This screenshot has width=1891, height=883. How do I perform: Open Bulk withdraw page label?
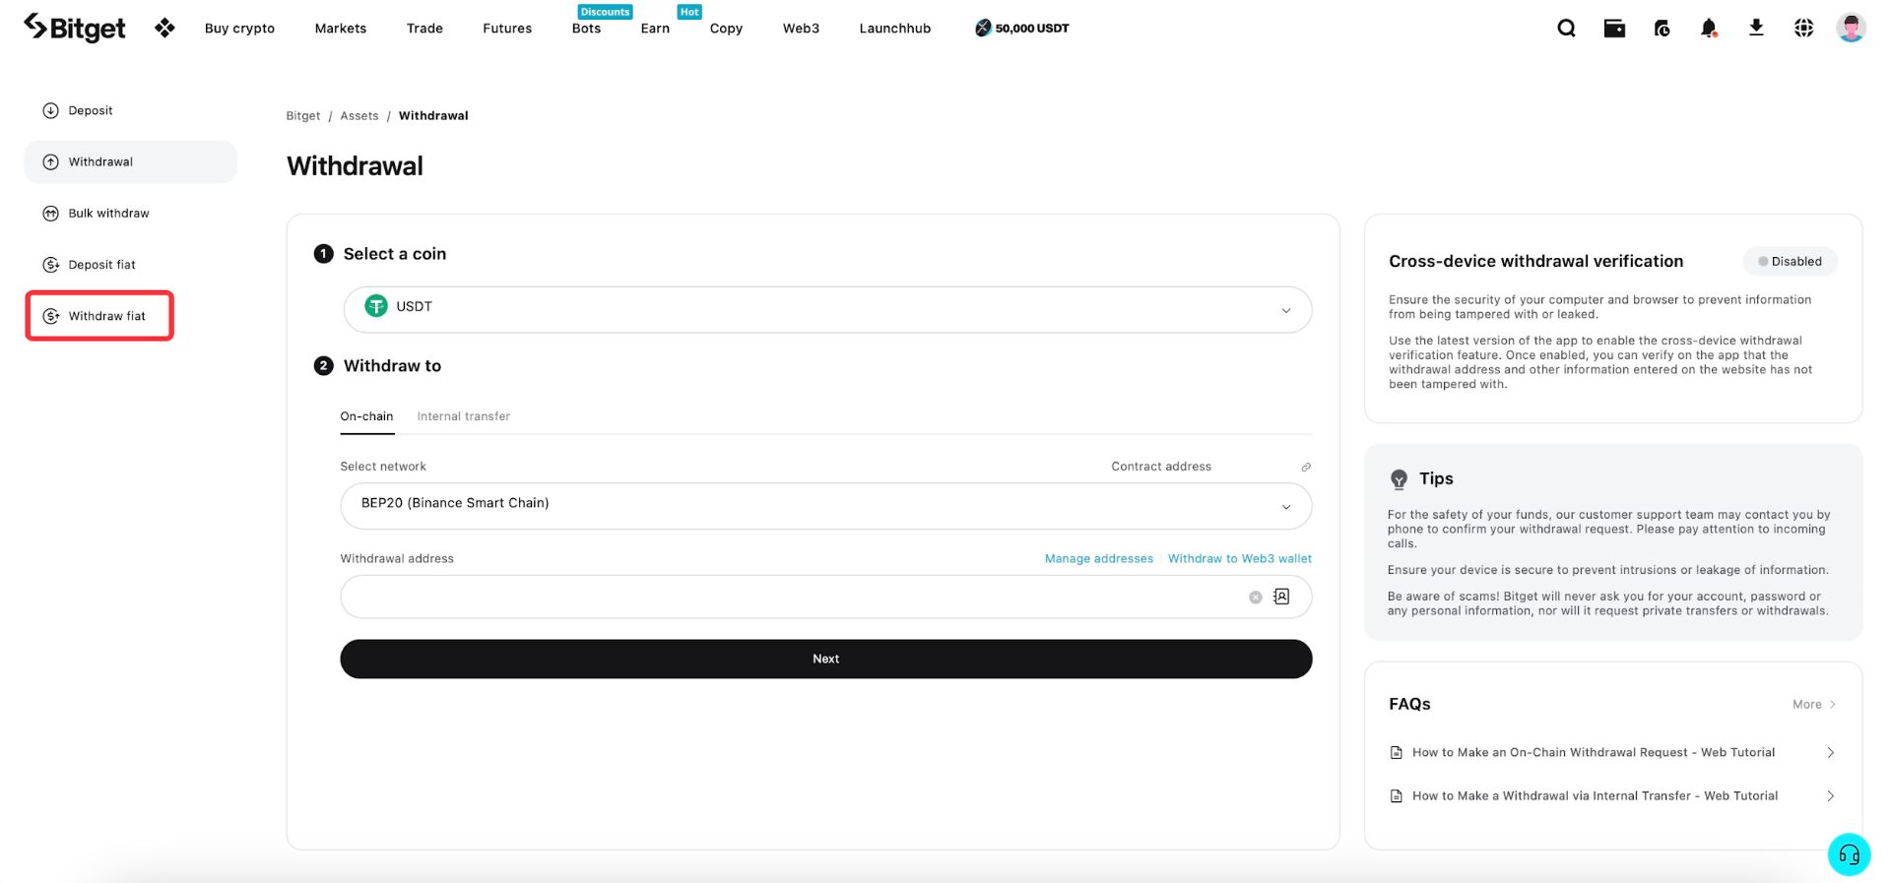click(108, 214)
